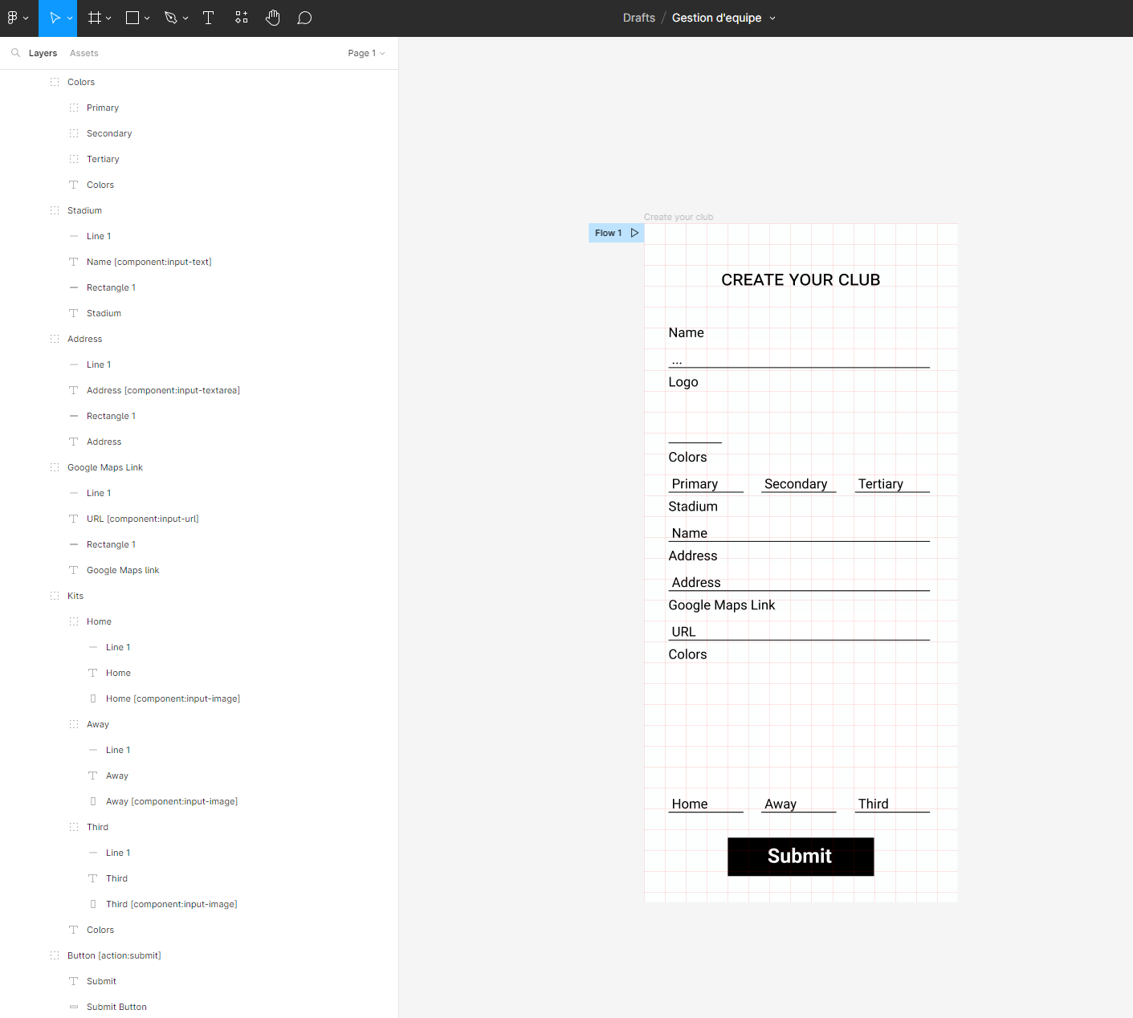
Task: Switch to the Assets tab
Action: pyautogui.click(x=84, y=53)
